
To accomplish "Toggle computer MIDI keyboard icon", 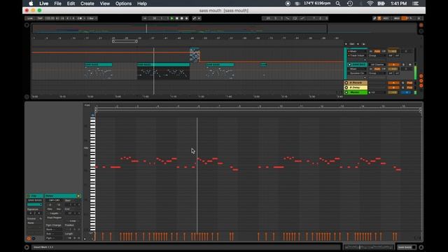I will pyautogui.click(x=379, y=18).
